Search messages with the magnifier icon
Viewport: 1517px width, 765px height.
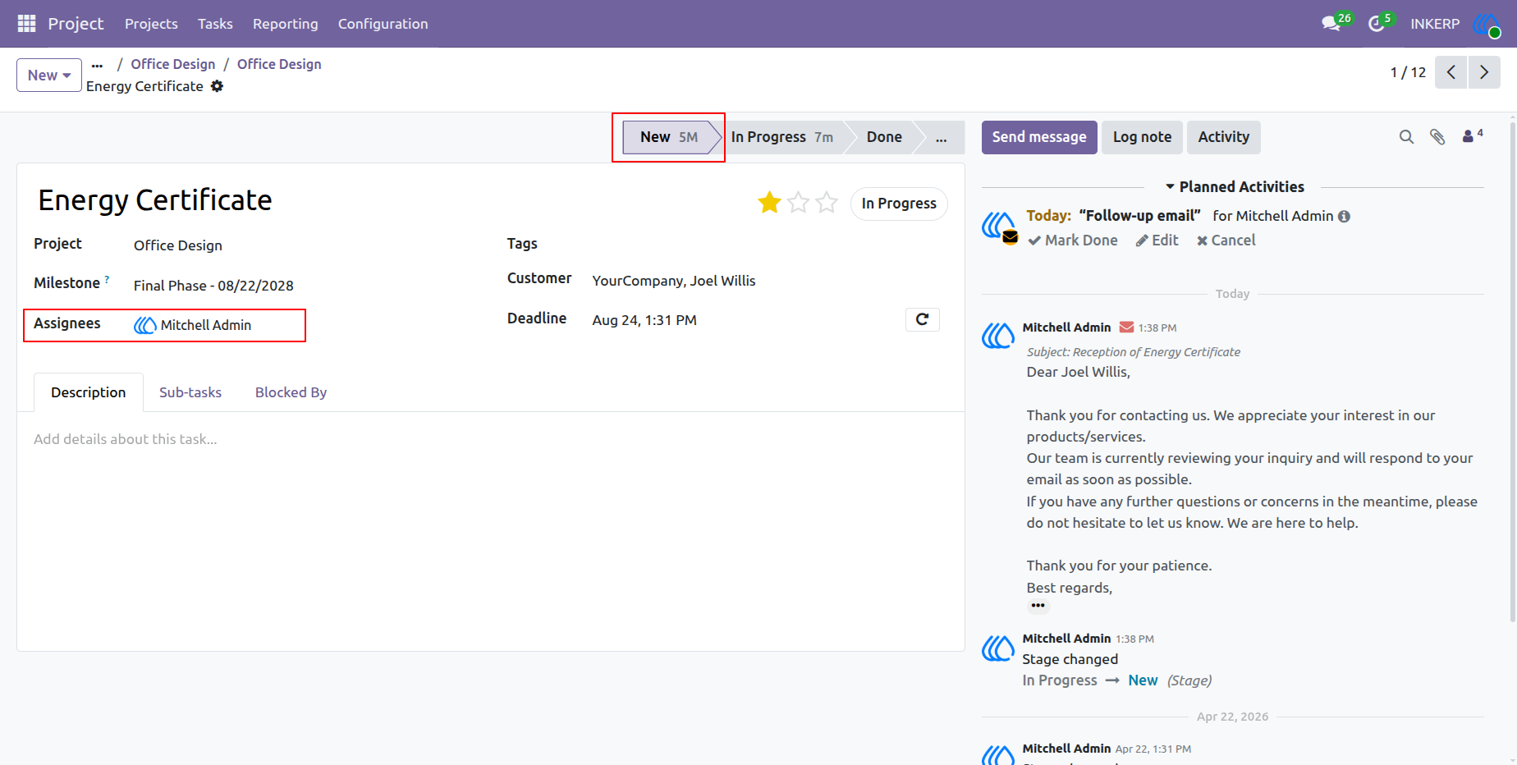[x=1406, y=137]
